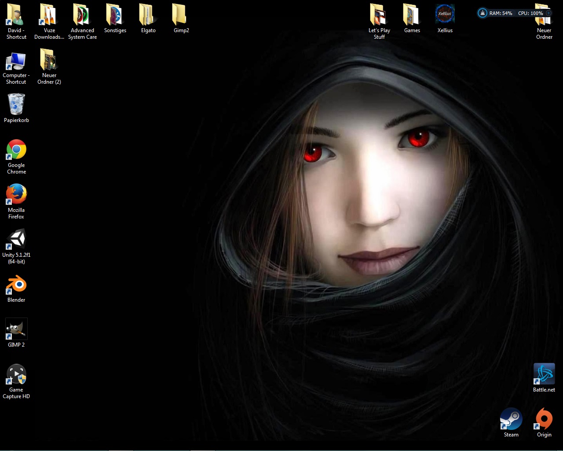Image resolution: width=563 pixels, height=451 pixels.
Task: Click the Papierkorb recycle bin
Action: coord(16,104)
